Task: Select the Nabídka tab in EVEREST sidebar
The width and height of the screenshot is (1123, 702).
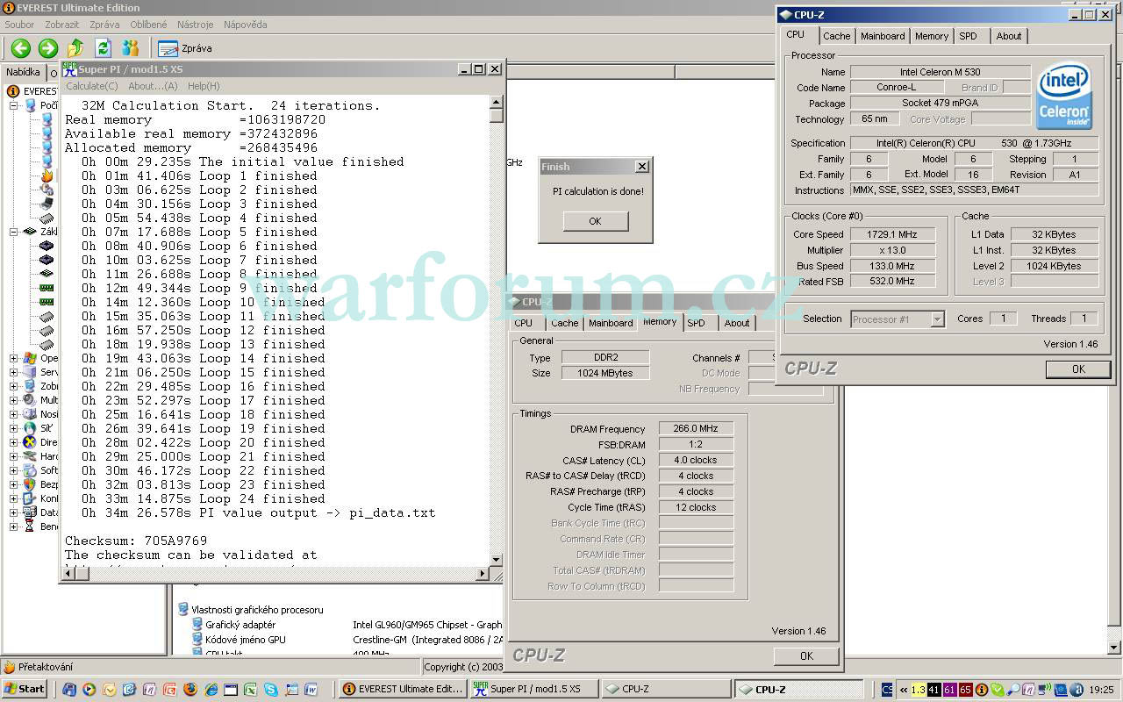Action: tap(23, 73)
